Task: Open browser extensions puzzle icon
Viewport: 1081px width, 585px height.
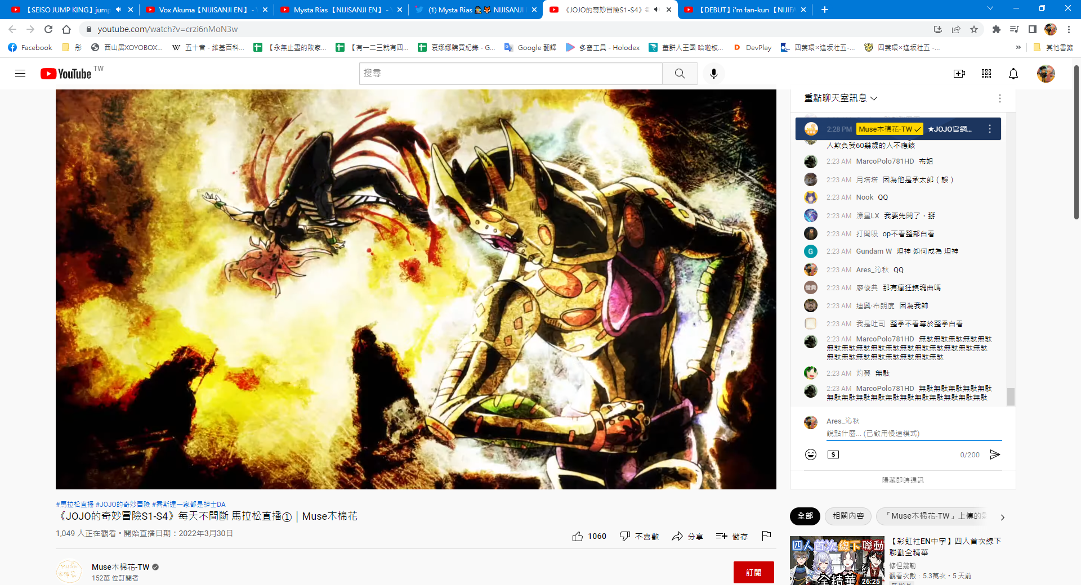Action: pyautogui.click(x=997, y=29)
